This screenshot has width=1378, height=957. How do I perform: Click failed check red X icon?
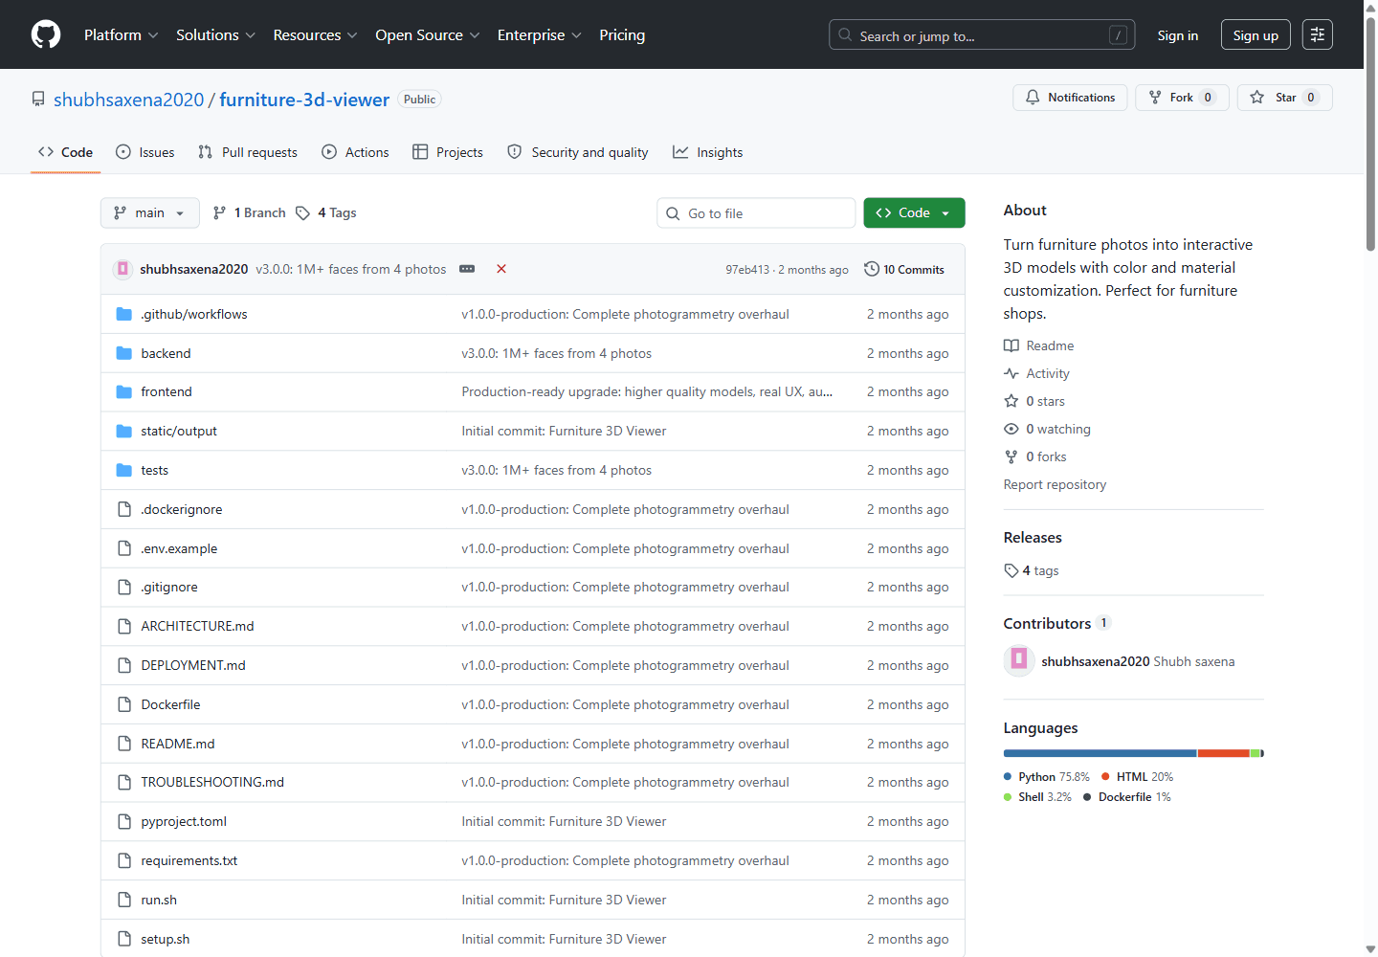point(501,269)
